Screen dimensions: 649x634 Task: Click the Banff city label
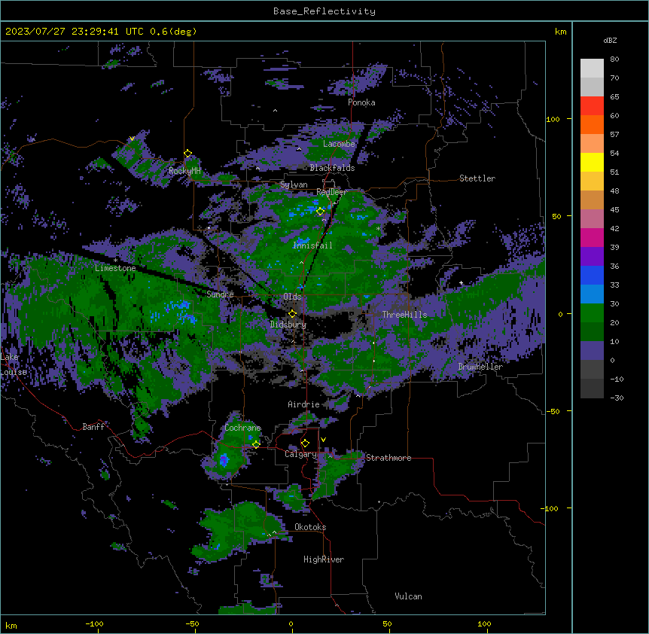point(93,426)
